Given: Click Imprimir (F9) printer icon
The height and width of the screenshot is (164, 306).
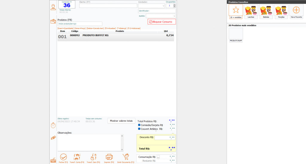Looking at the screenshot, I should point(109,157).
